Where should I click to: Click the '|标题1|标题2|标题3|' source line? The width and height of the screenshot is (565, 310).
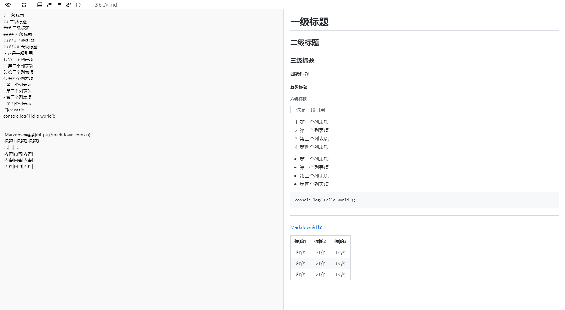22,141
